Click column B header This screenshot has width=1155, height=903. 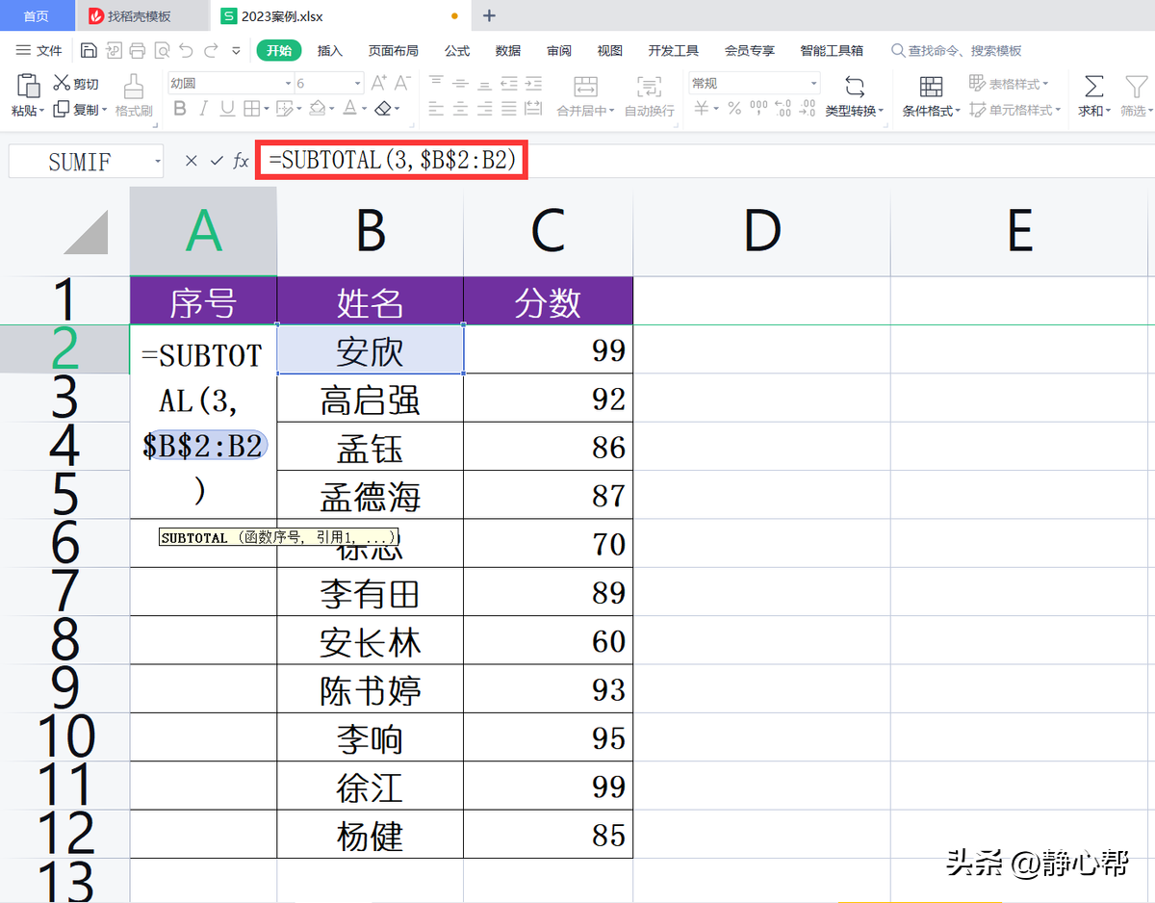coord(370,231)
